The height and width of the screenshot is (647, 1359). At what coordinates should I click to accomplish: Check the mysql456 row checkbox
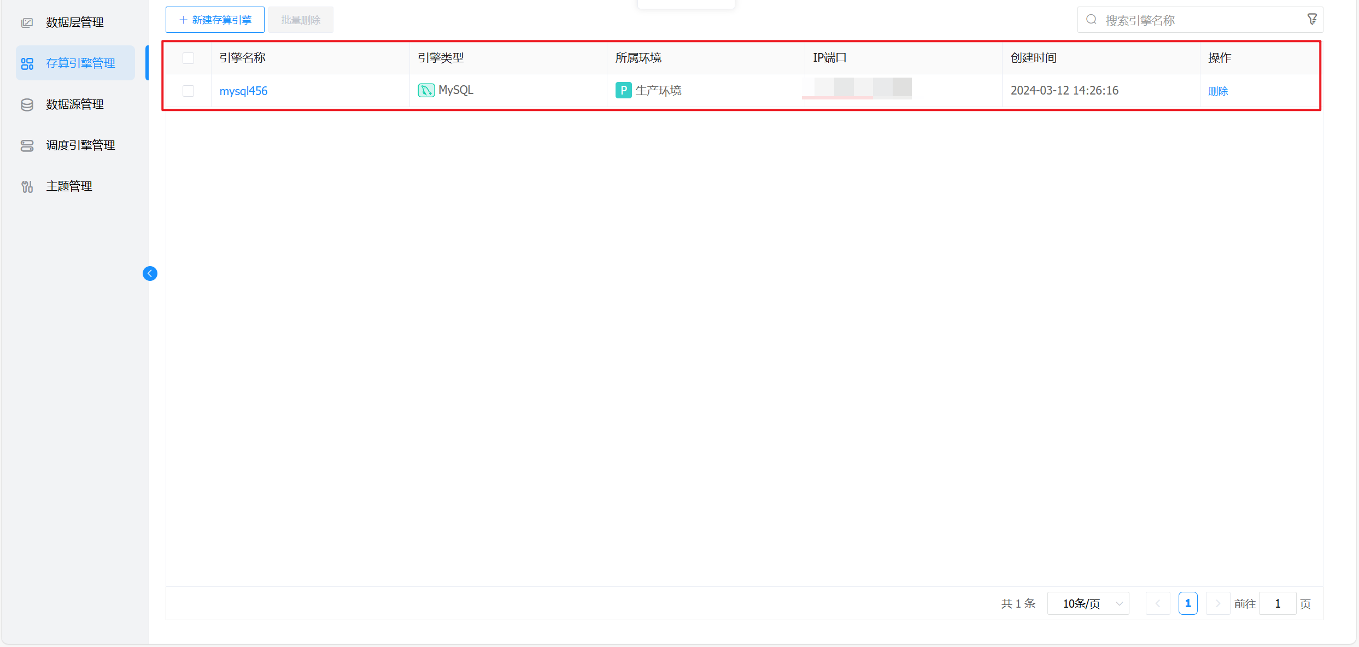click(x=188, y=91)
